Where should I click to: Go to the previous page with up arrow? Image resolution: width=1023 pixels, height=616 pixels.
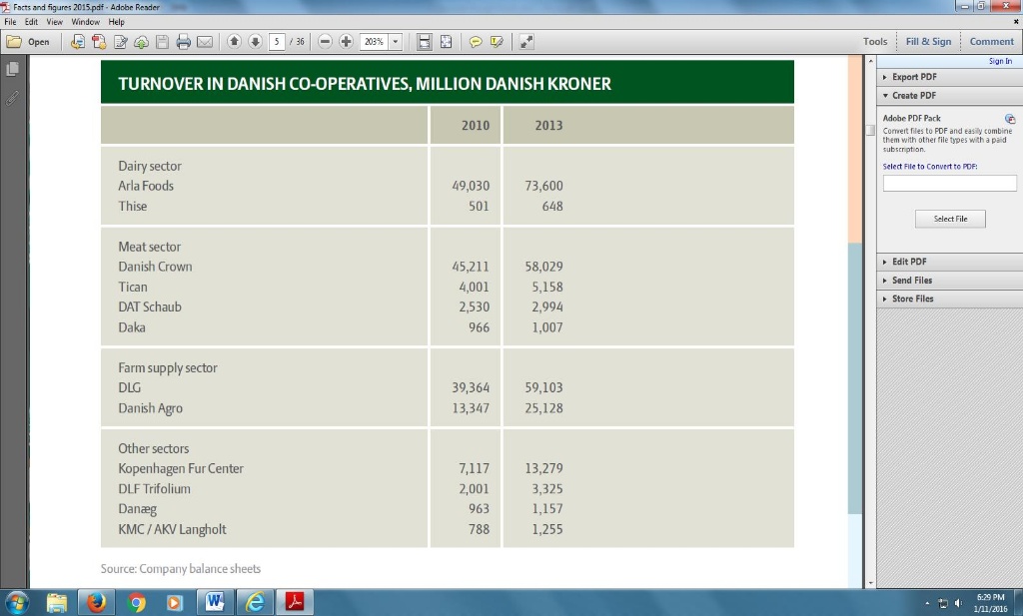[x=235, y=42]
